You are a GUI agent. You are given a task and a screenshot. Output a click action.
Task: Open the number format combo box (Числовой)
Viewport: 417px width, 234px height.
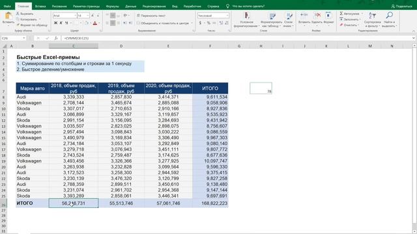[213, 16]
